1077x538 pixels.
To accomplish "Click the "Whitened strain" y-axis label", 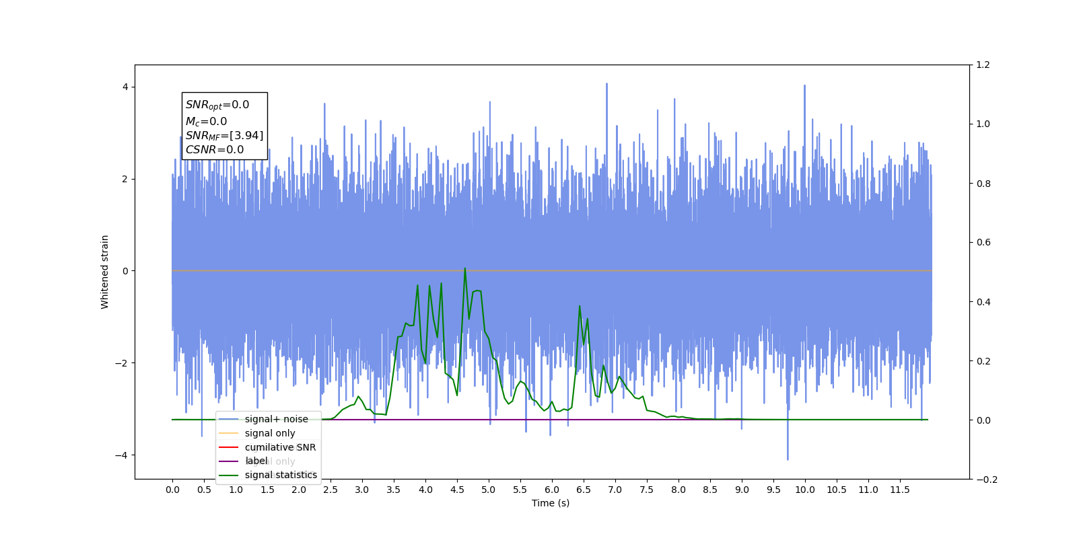I will 105,272.
